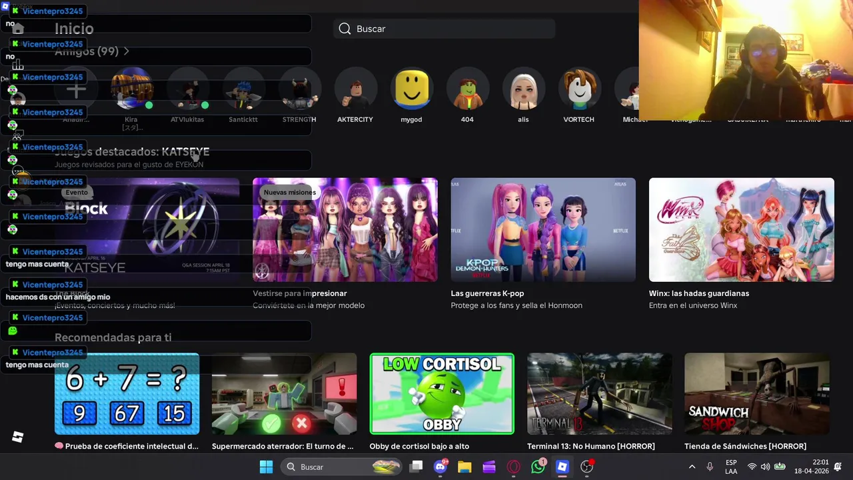Open notifications bell icon in tray
853x480 pixels.
[838, 467]
